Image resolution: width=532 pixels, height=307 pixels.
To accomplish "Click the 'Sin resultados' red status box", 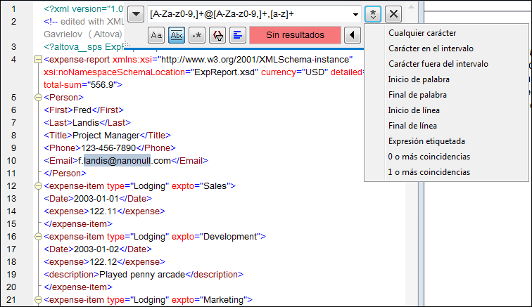I will [x=295, y=35].
